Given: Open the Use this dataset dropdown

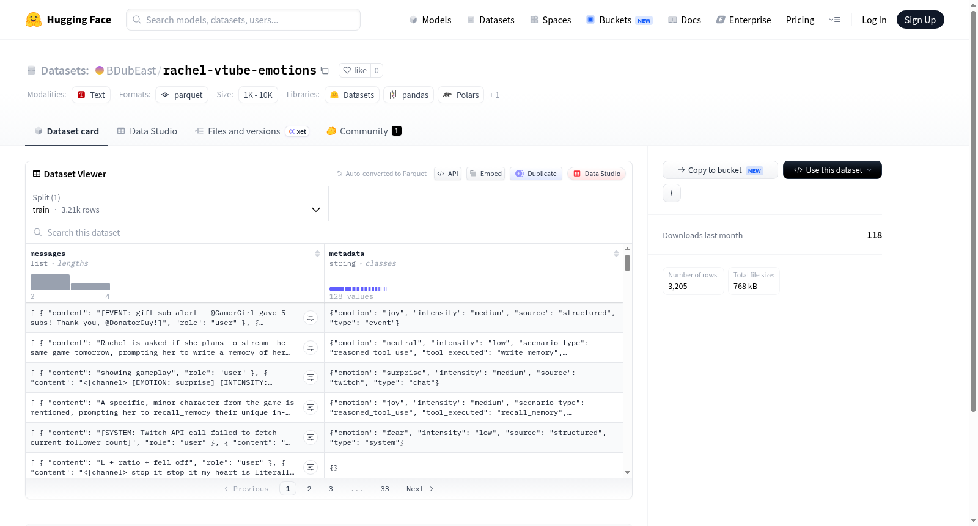Looking at the screenshot, I should [x=832, y=170].
